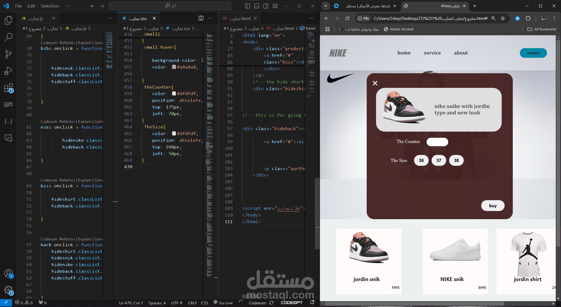Bookmark this page with the star icon
The width and height of the screenshot is (561, 307).
tap(503, 18)
